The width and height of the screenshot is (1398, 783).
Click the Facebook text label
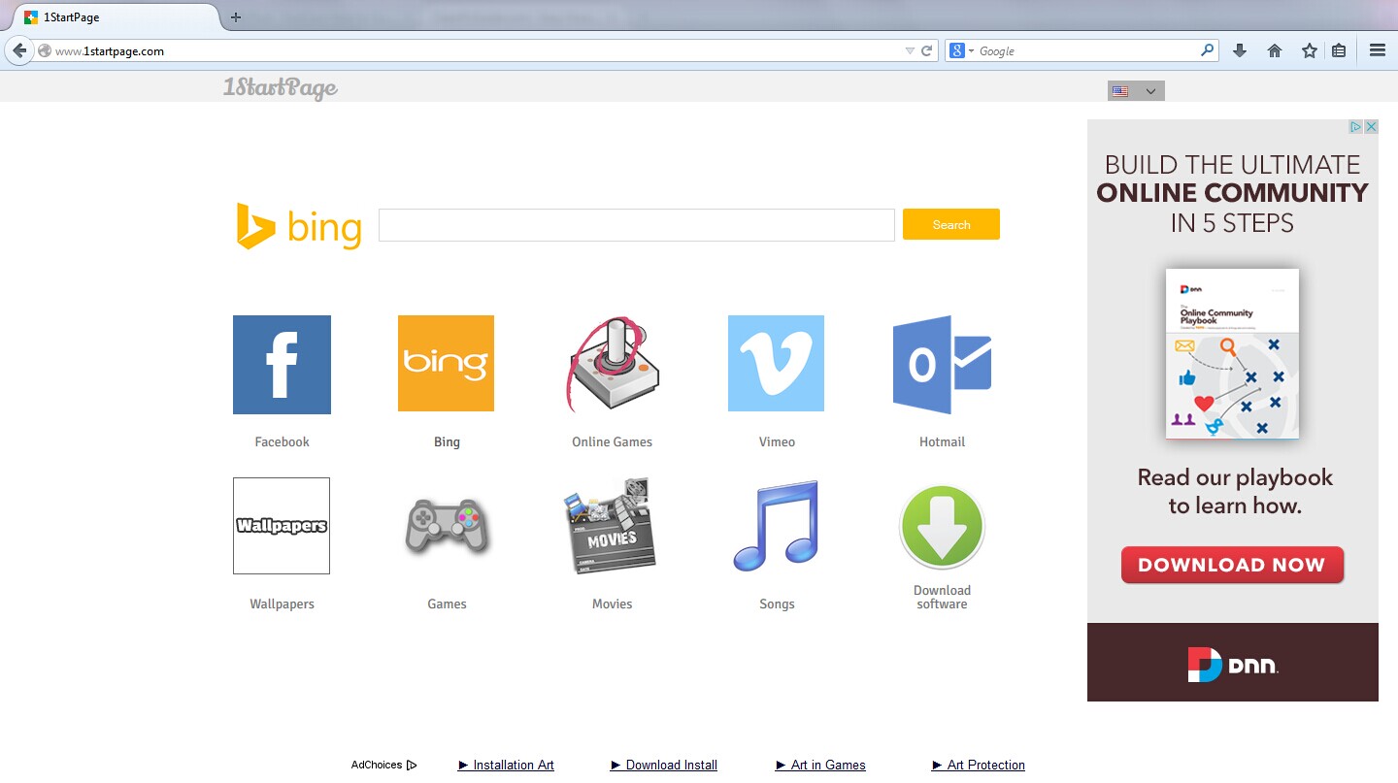point(282,441)
